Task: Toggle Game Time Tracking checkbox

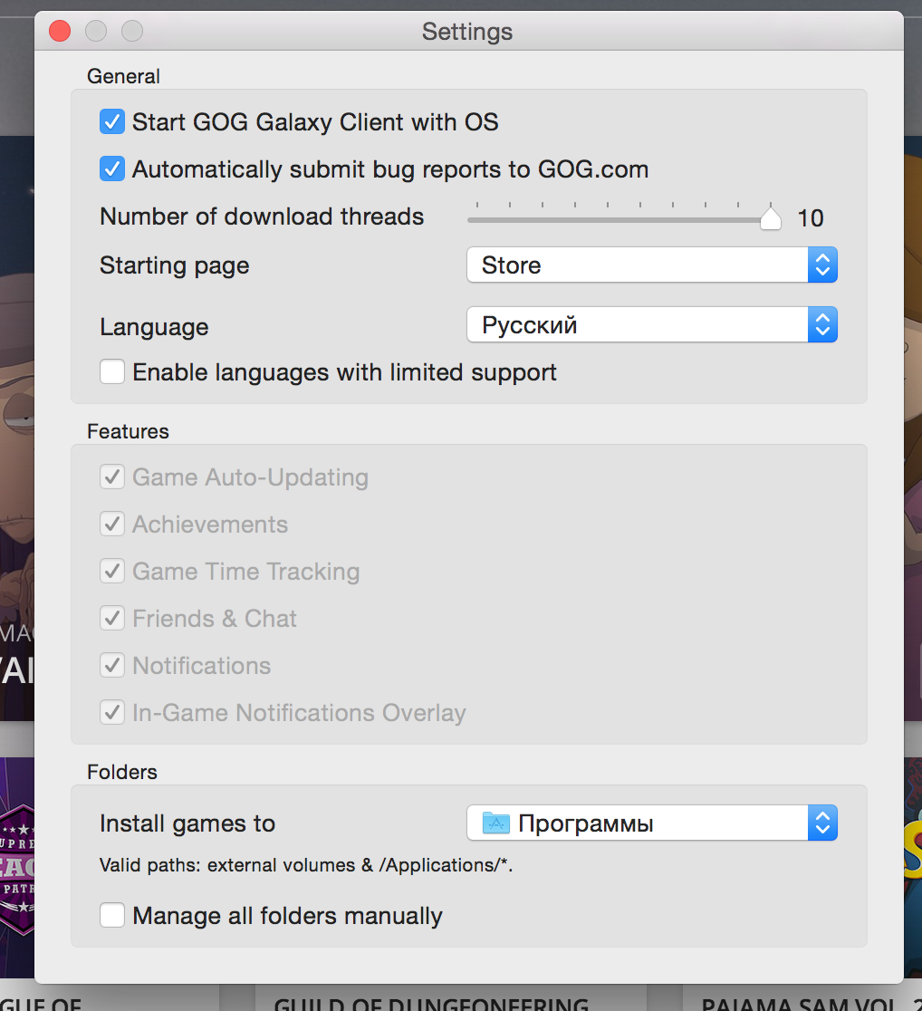Action: click(112, 572)
